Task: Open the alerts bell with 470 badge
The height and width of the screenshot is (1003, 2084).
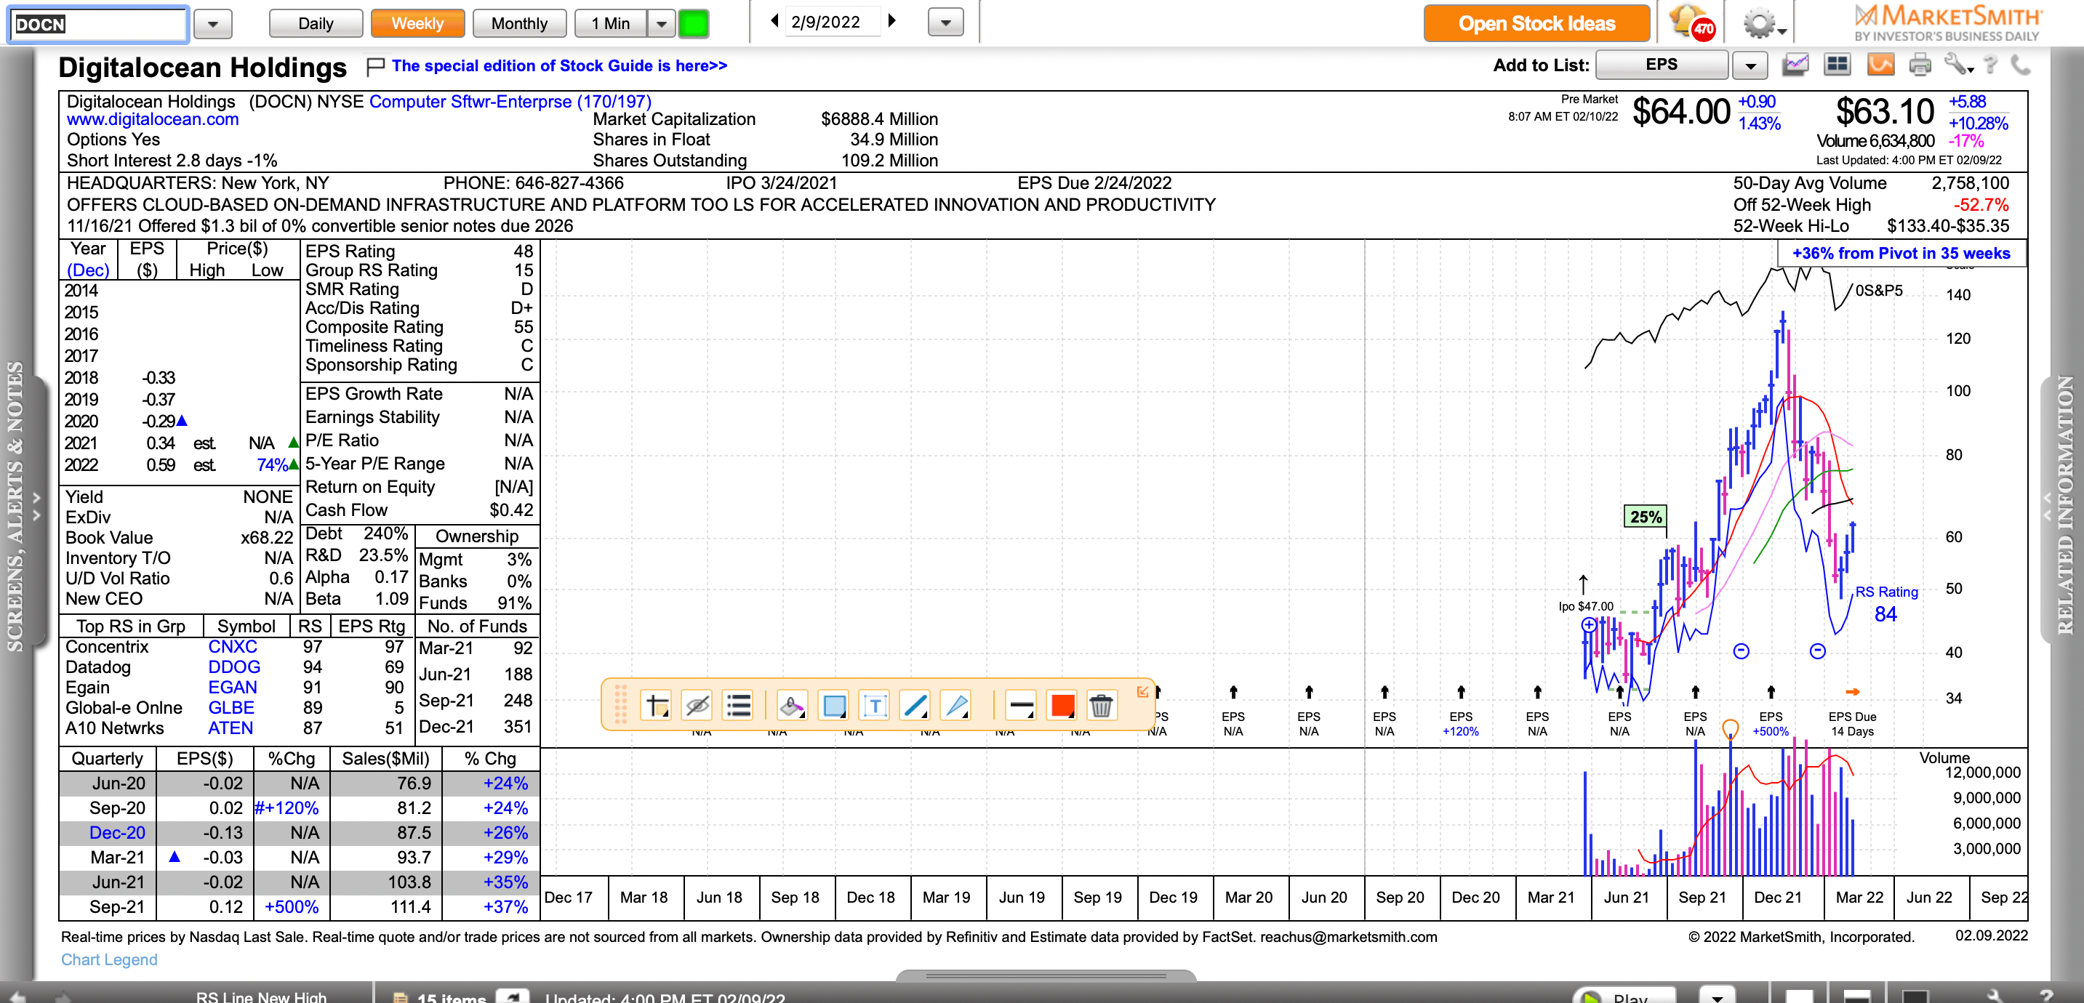Action: tap(1691, 23)
